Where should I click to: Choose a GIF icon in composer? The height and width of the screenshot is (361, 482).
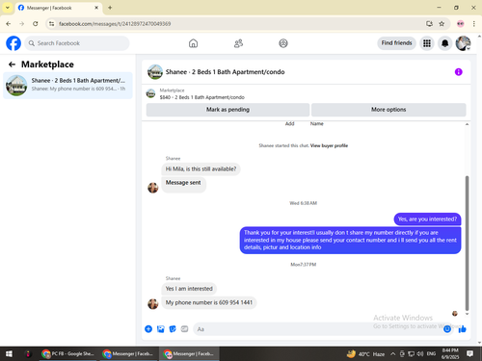[x=184, y=329]
